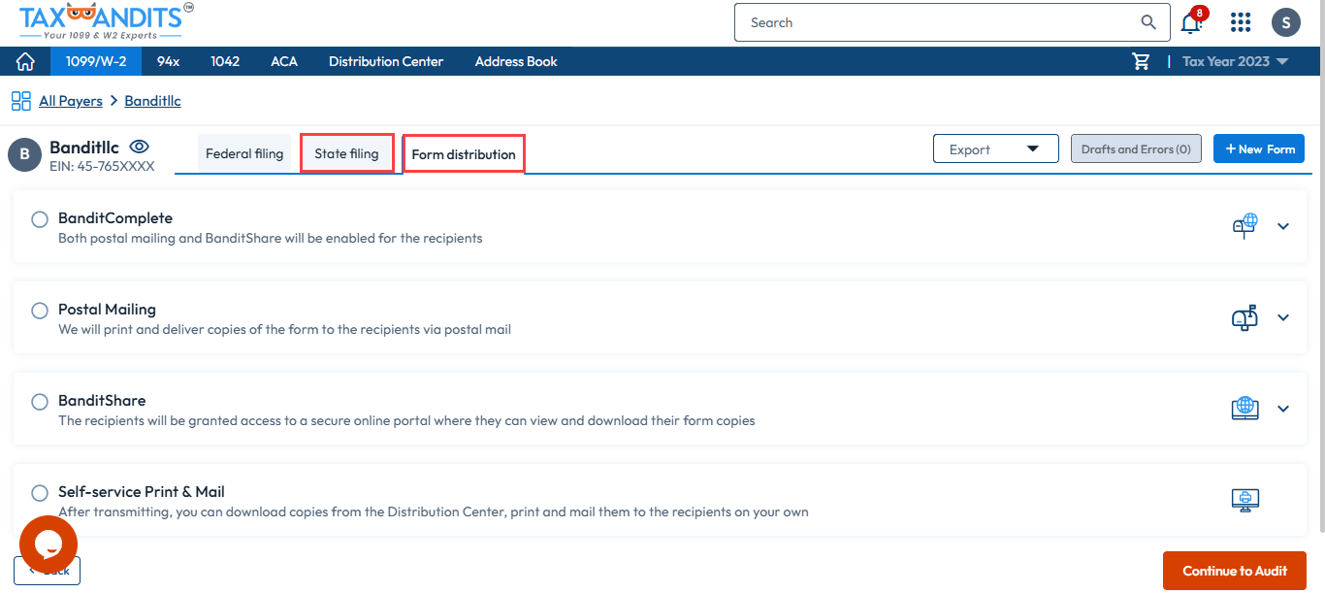Click the BanditShare online portal icon

pyautogui.click(x=1244, y=409)
